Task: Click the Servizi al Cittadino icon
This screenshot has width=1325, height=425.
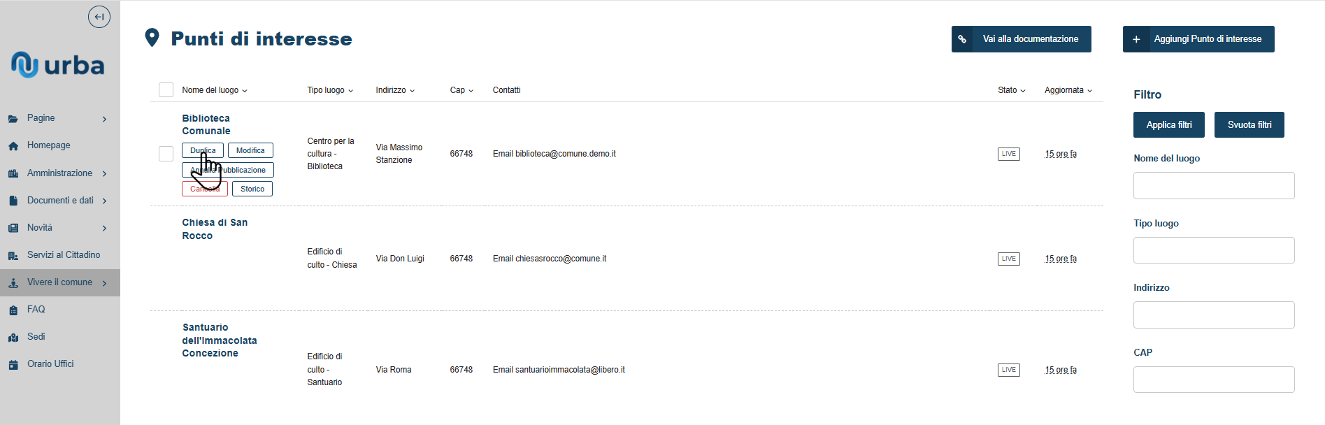Action: tap(13, 256)
